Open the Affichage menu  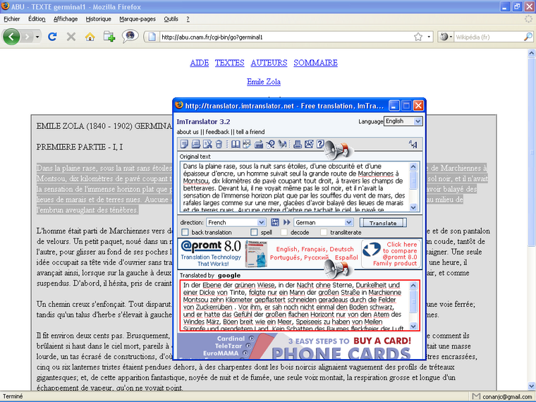pos(66,19)
